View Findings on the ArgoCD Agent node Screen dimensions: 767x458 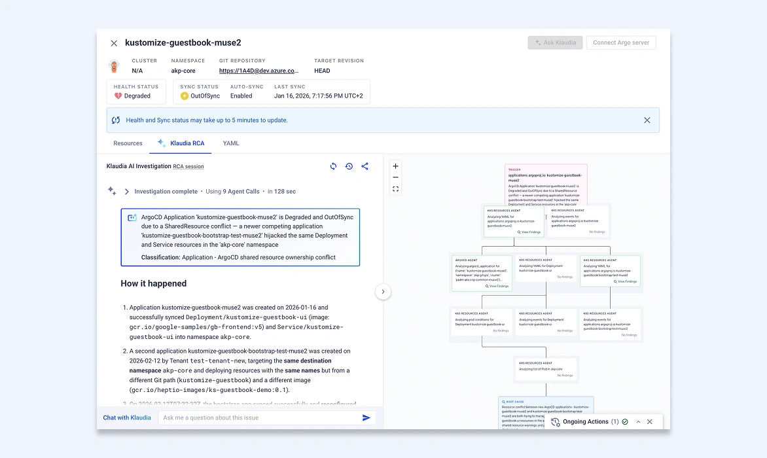coord(497,287)
